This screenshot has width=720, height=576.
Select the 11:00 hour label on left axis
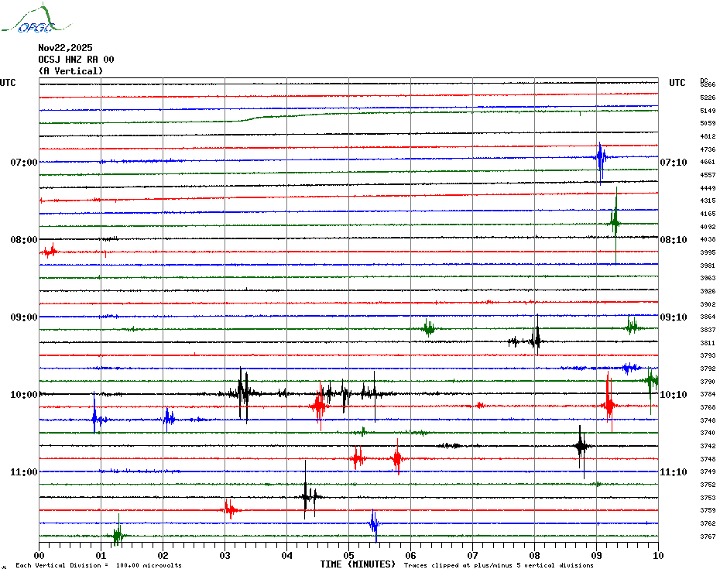23,472
